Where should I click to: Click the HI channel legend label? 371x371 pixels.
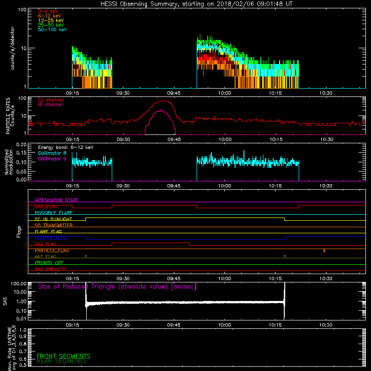coord(50,105)
